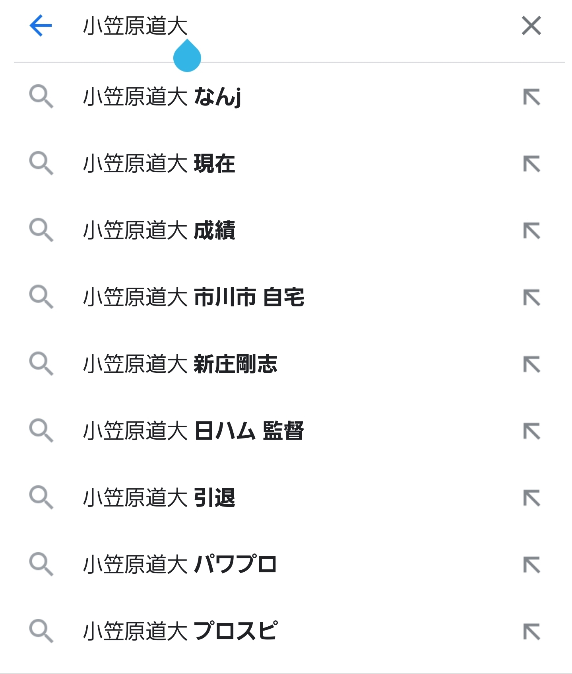Viewport: 572px width, 674px height.
Task: Tap the search field containing 小笠原道大
Action: pyautogui.click(x=278, y=26)
